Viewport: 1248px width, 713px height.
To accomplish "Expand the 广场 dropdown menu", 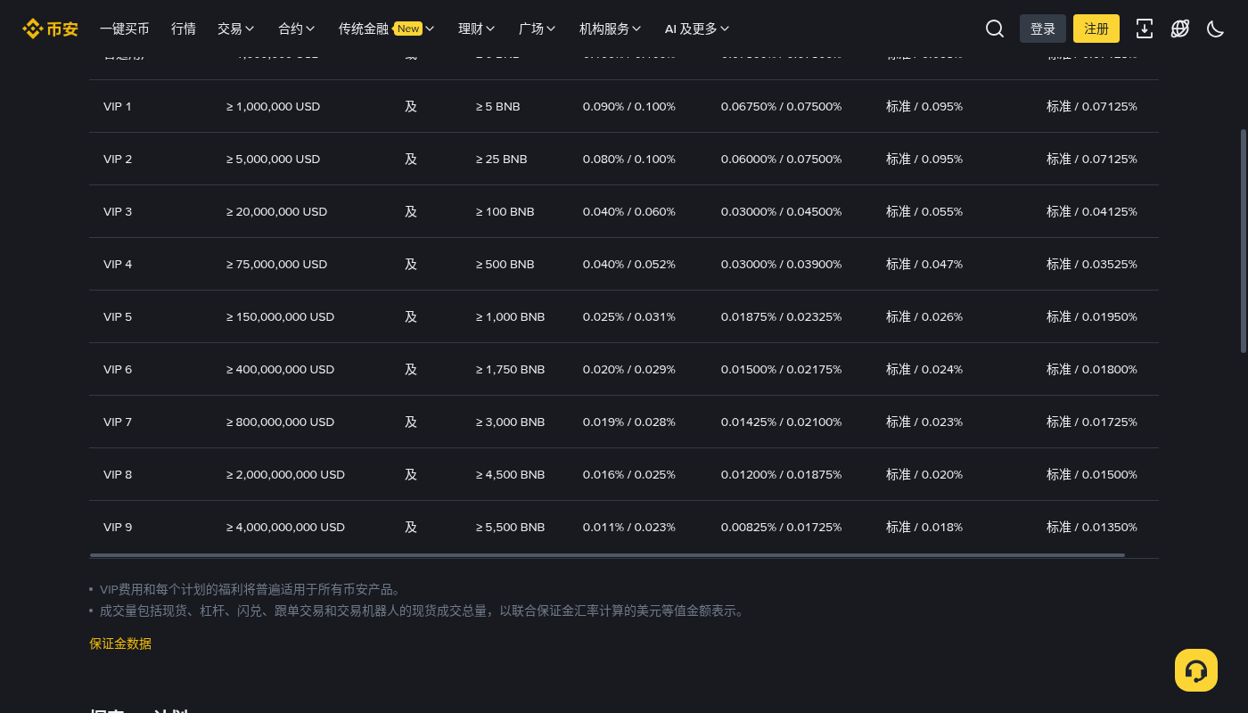I will (538, 29).
